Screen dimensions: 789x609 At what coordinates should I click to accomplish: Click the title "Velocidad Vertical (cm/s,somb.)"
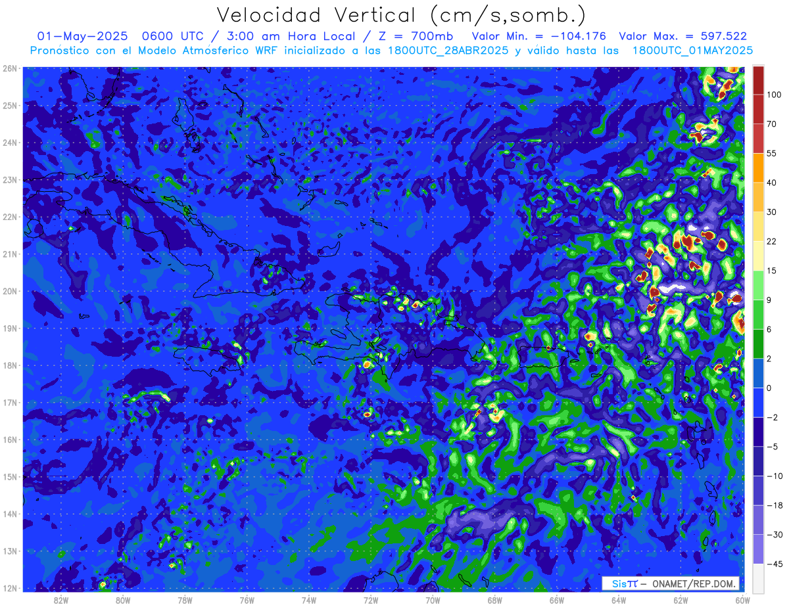tap(401, 15)
